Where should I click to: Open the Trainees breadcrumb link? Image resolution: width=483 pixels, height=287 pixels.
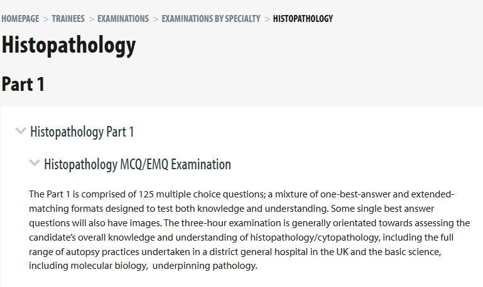tap(68, 19)
